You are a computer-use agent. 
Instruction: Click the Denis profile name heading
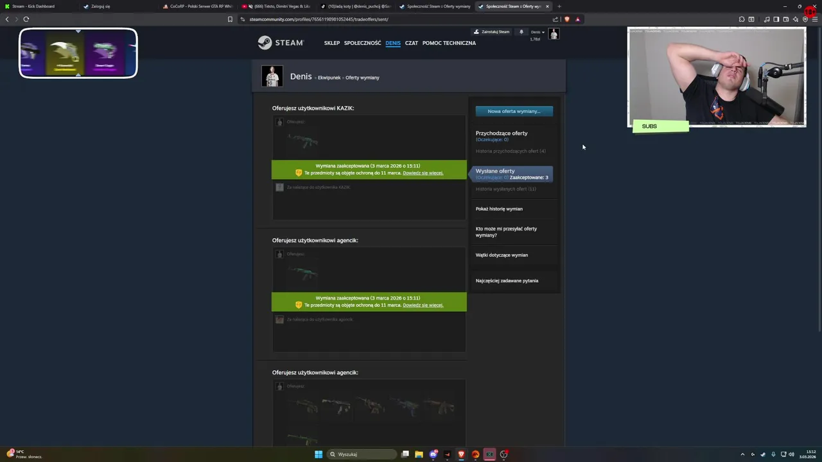click(301, 76)
